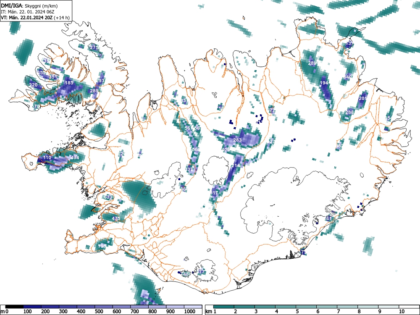420x315 pixels.
Task: Click the '633' visibility value on the map
Action: coord(108,197)
